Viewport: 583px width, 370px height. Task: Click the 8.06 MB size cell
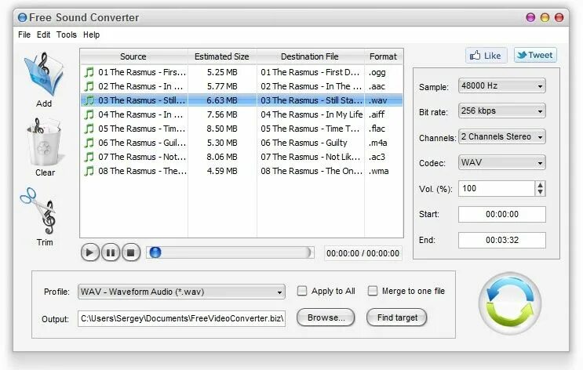coord(222,157)
